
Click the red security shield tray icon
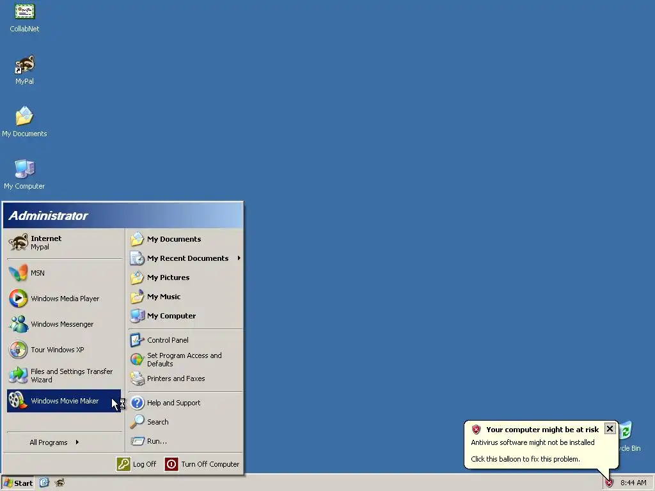pyautogui.click(x=609, y=483)
